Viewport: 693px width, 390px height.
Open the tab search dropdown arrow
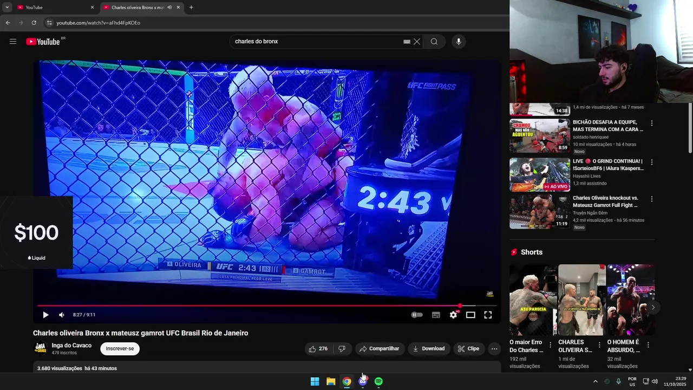(7, 8)
